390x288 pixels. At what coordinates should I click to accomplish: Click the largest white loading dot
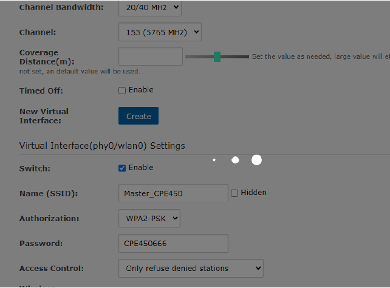click(256, 160)
